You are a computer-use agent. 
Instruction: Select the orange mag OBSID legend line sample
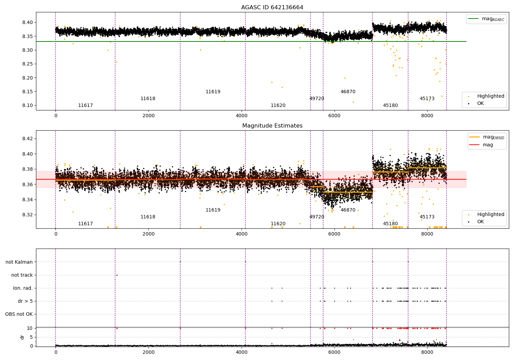[475, 137]
